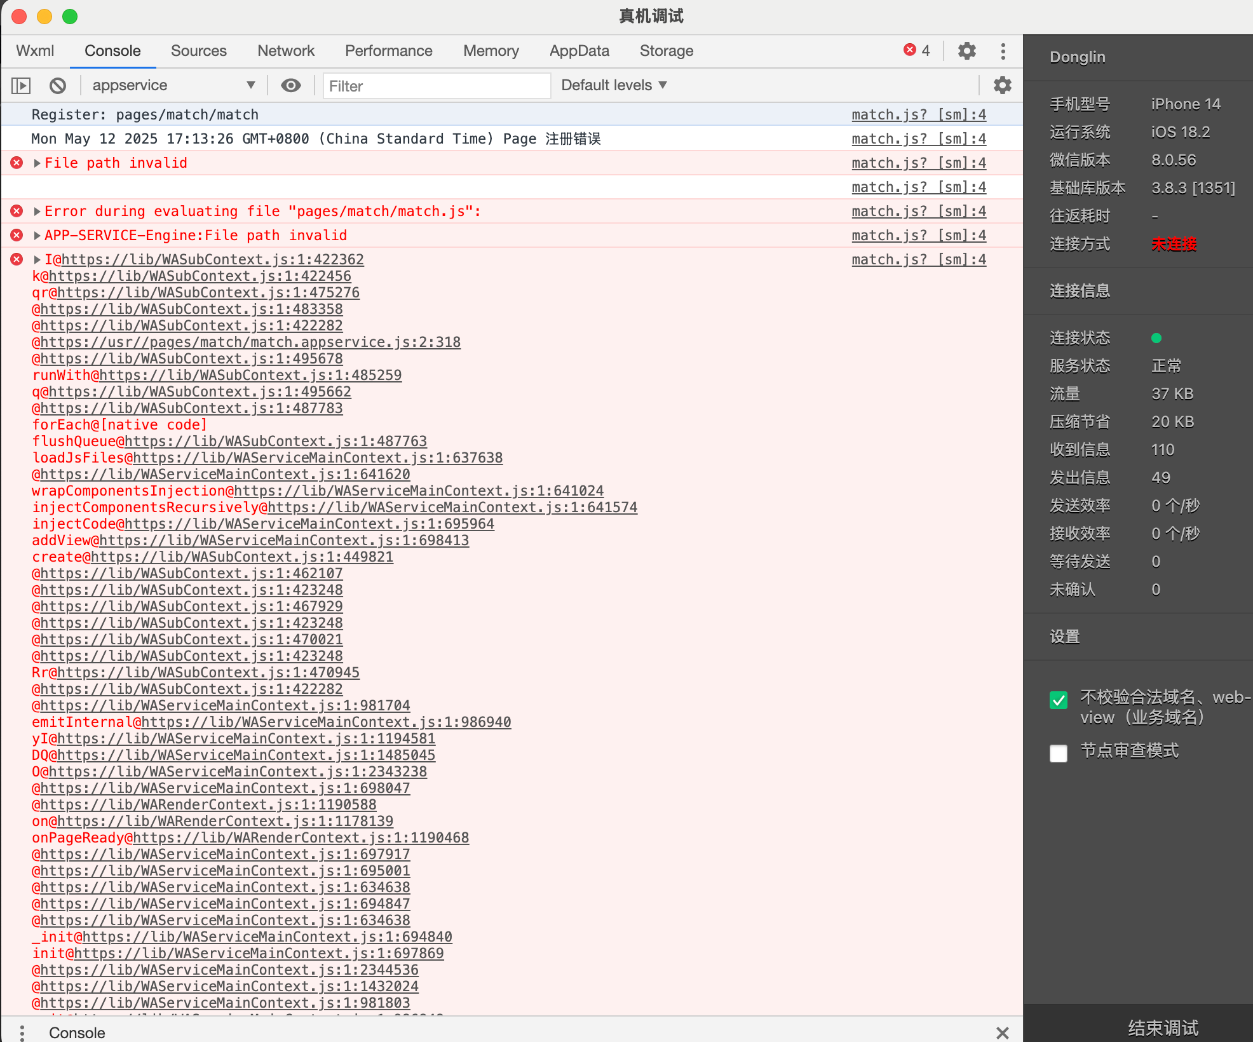Clear console with the ban icon
The image size is (1253, 1042).
(x=58, y=85)
